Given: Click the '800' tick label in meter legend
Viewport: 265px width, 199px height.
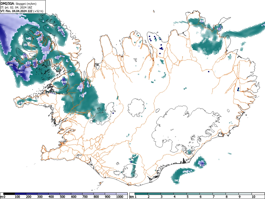Looking at the screenshot, I should 96,197.
